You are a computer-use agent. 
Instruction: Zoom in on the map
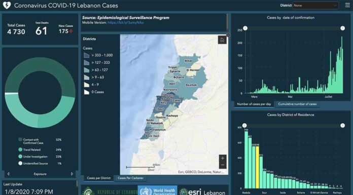pyautogui.click(x=223, y=159)
